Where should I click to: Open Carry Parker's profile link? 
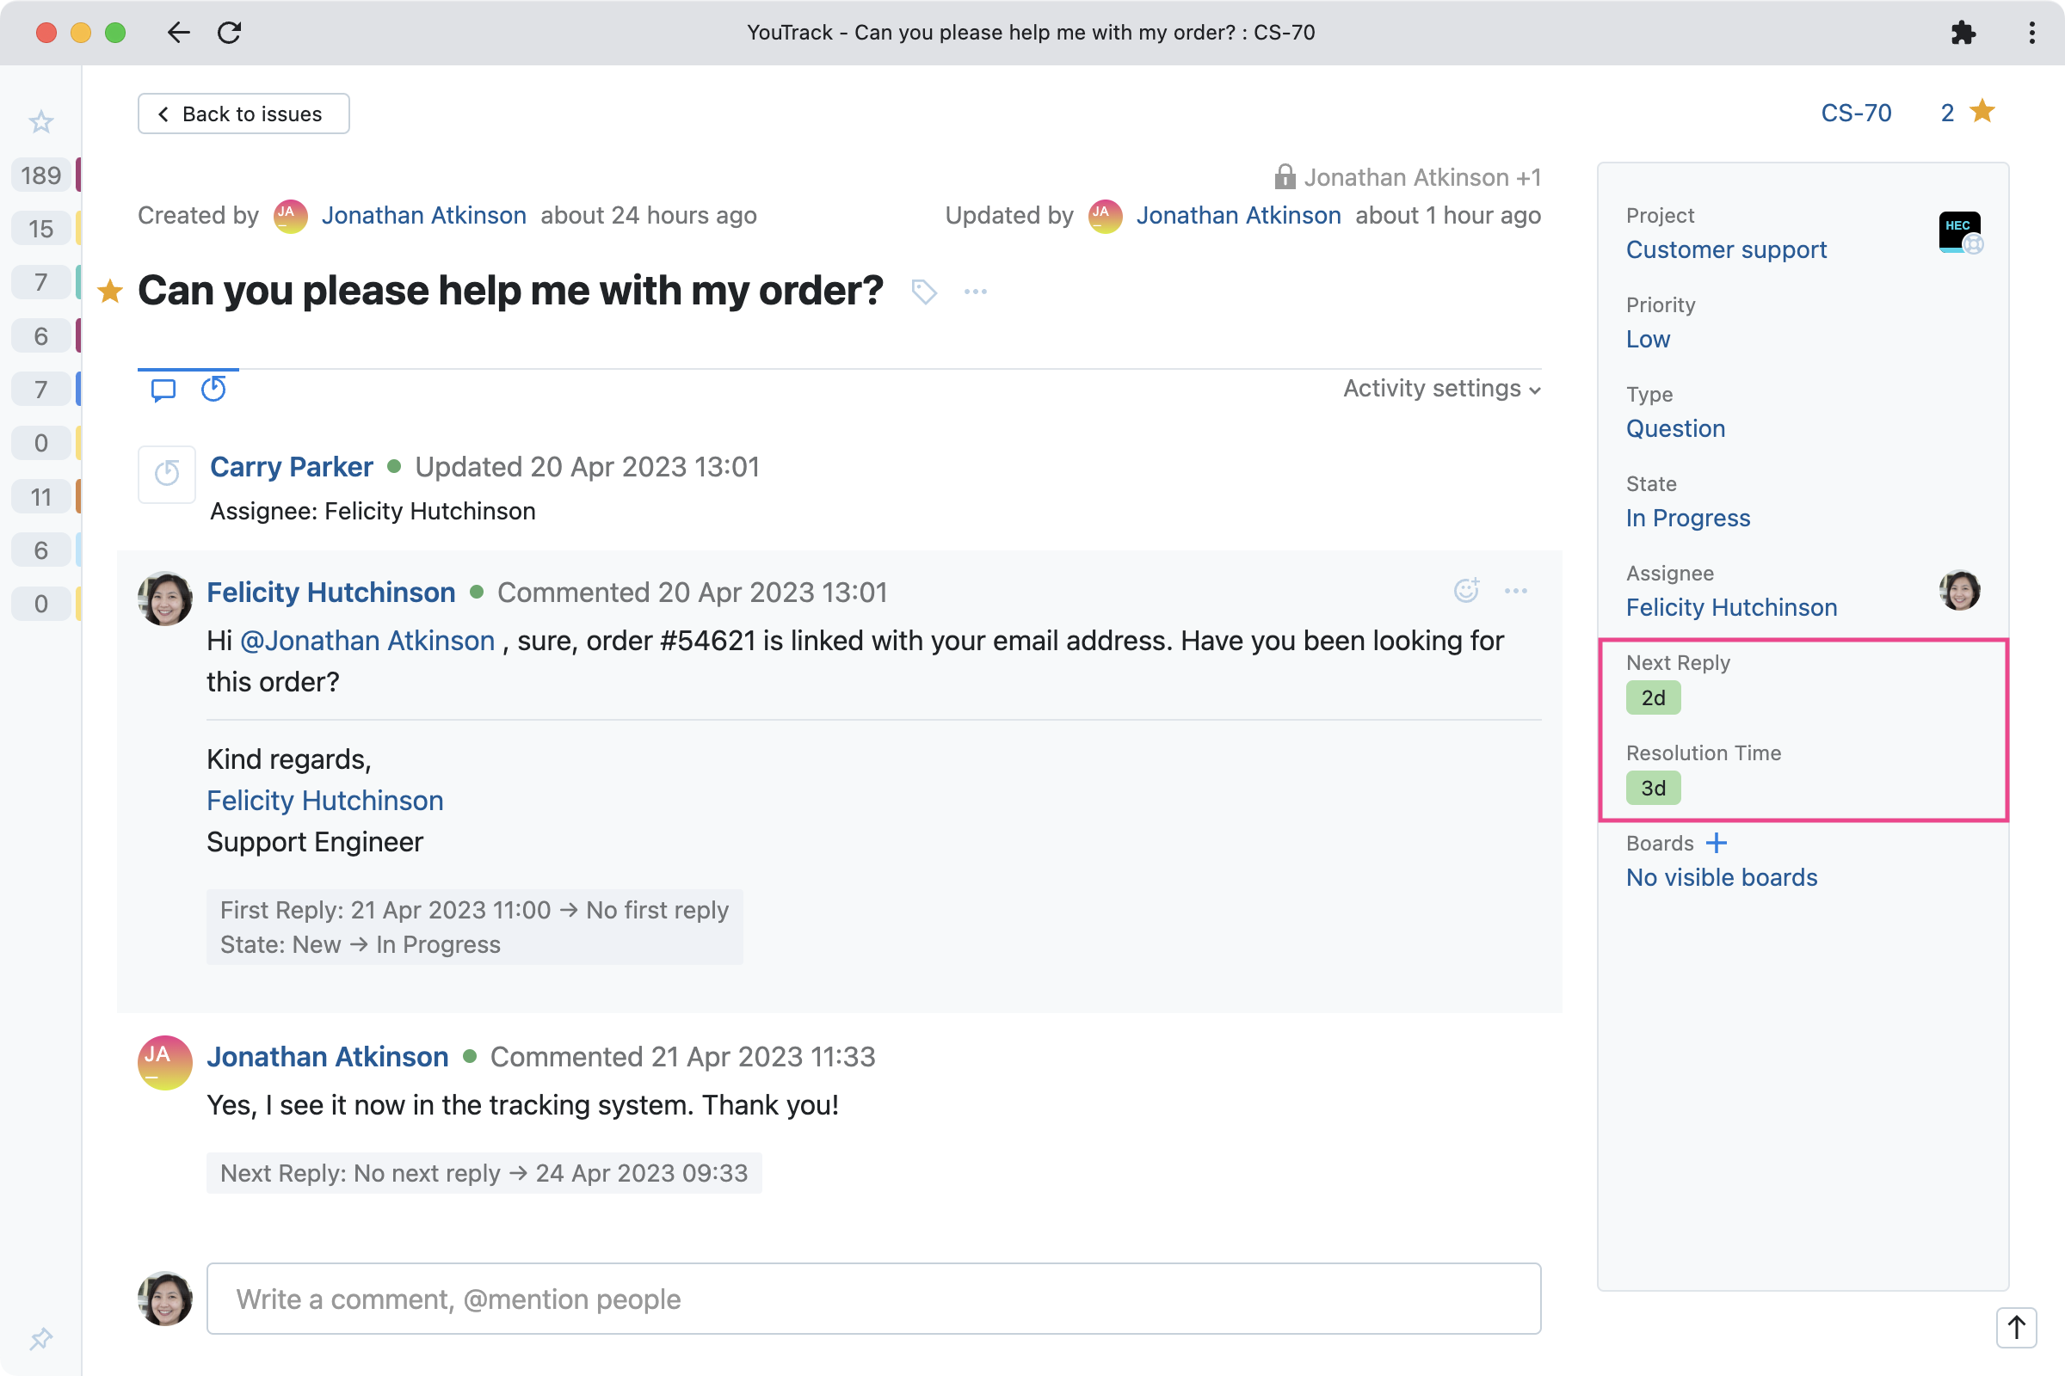click(x=292, y=467)
